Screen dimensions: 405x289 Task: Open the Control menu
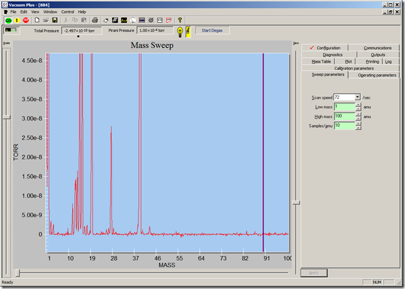coord(68,12)
